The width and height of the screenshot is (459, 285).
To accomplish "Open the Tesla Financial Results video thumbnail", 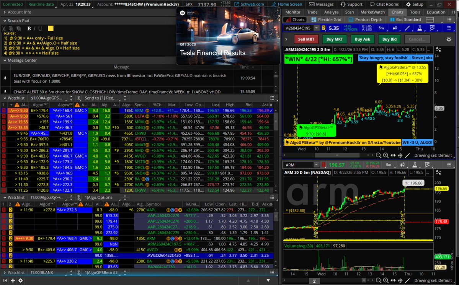I will click(x=228, y=36).
